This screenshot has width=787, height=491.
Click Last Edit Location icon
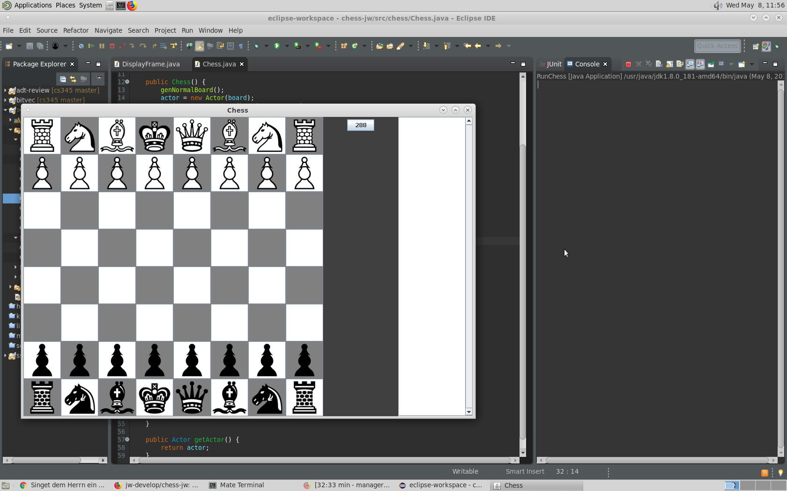click(467, 46)
